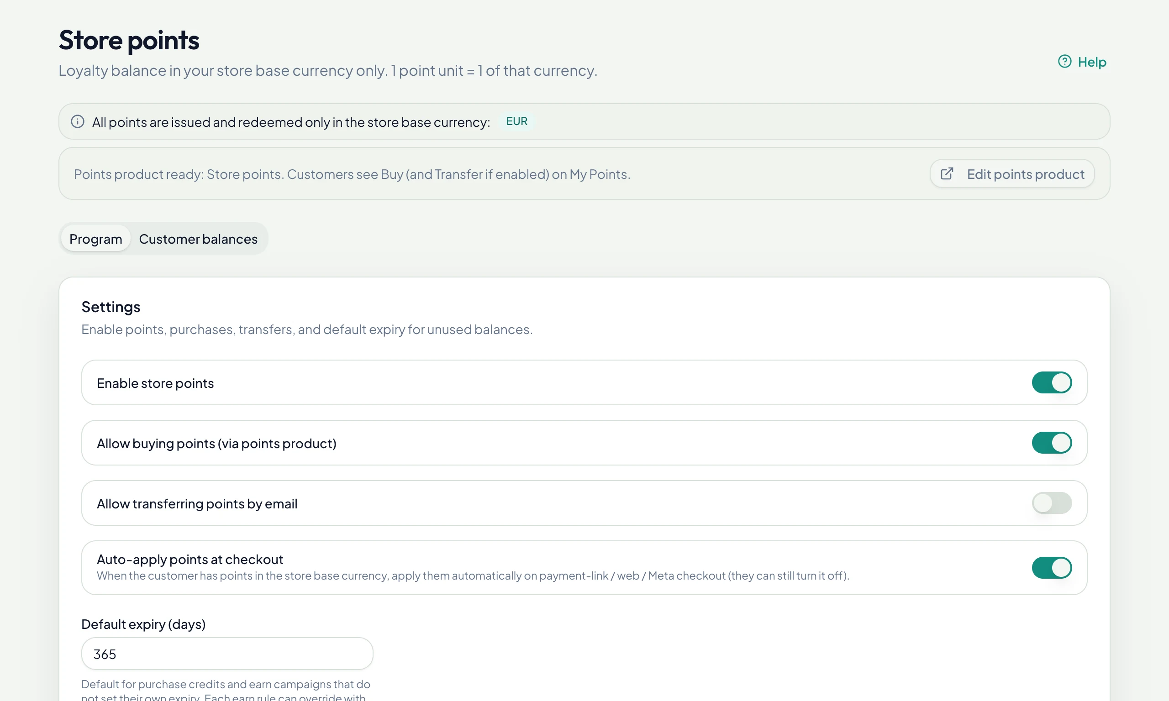Click 'Auto-apply points at checkout' label

click(190, 559)
